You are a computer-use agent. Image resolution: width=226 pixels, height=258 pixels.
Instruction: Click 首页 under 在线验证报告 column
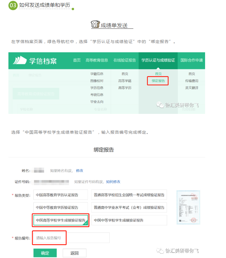point(125,74)
